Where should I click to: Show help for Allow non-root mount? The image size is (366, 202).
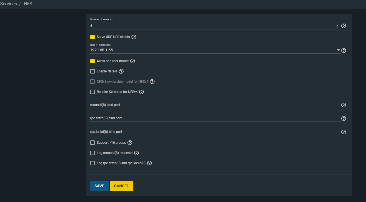(133, 61)
